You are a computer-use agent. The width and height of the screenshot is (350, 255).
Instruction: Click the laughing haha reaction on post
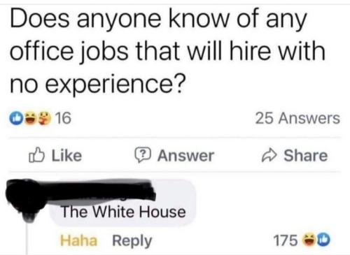click(30, 118)
